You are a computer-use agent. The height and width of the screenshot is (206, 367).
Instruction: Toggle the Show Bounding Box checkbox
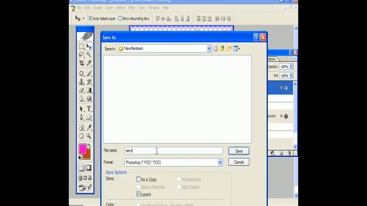[120, 18]
